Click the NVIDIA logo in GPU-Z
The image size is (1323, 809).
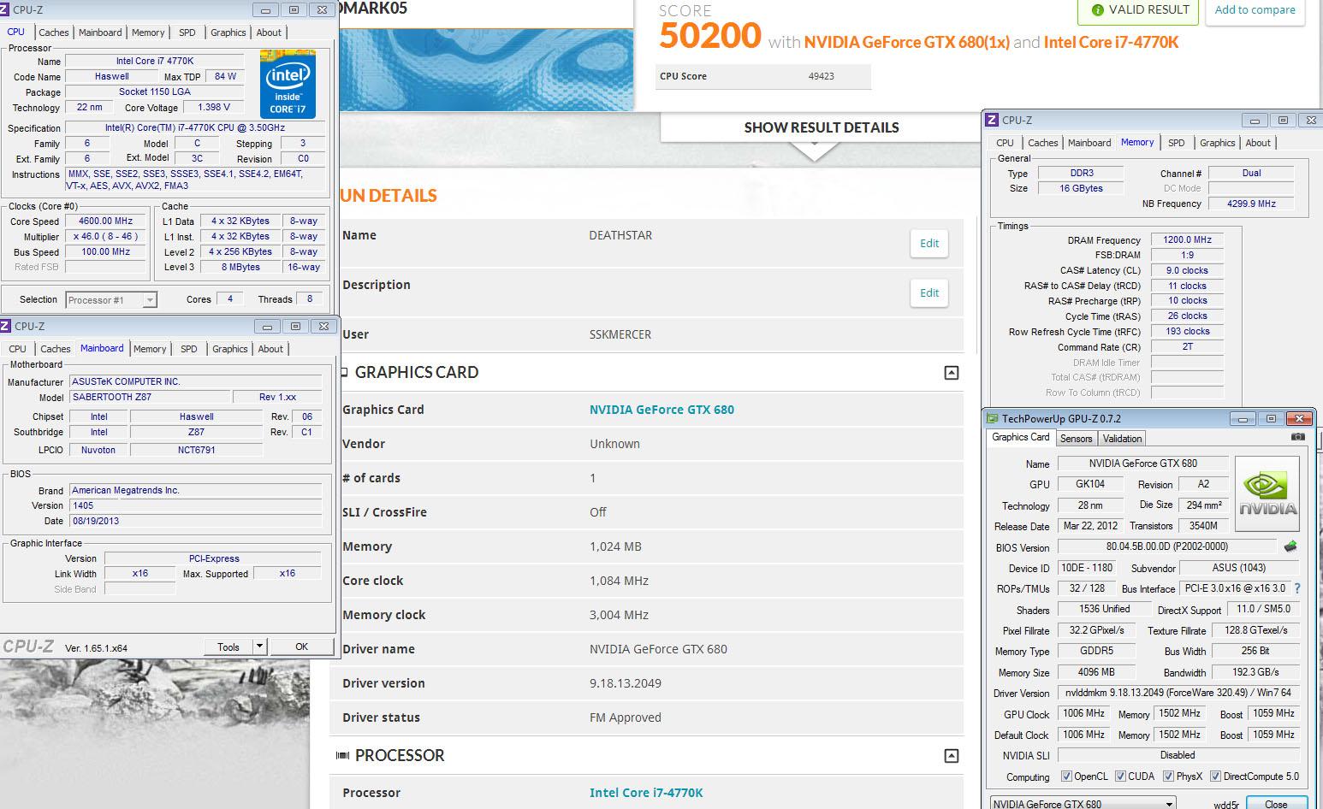click(x=1267, y=494)
